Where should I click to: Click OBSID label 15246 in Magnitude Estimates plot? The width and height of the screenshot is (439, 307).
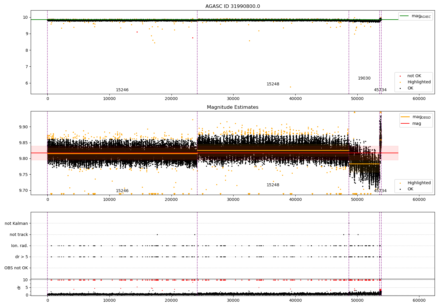(x=122, y=191)
